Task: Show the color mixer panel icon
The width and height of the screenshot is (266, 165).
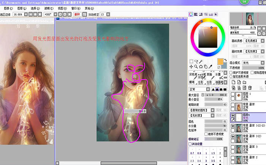Action: [206, 14]
